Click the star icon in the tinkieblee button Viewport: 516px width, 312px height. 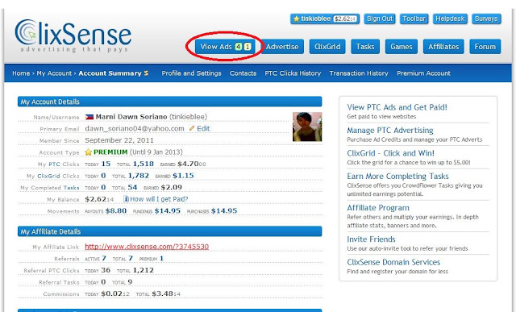[296, 19]
